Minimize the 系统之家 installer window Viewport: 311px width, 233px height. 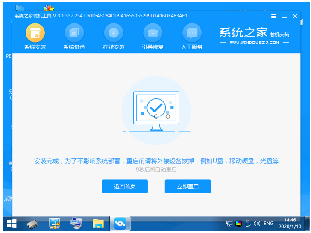pos(285,16)
